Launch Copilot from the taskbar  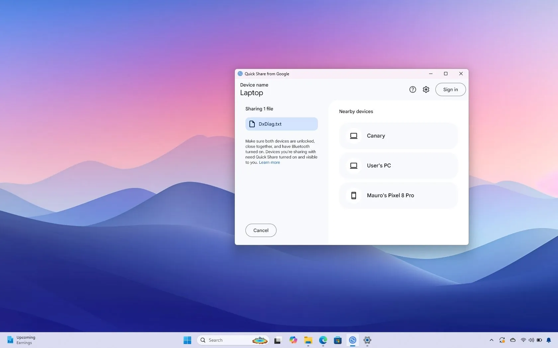click(x=293, y=340)
